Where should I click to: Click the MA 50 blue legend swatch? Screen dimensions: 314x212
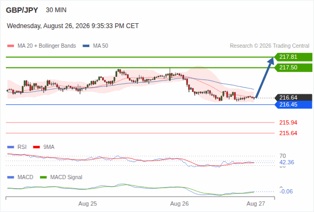tap(86, 46)
